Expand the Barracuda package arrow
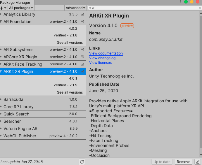The image size is (202, 165). 1,99
